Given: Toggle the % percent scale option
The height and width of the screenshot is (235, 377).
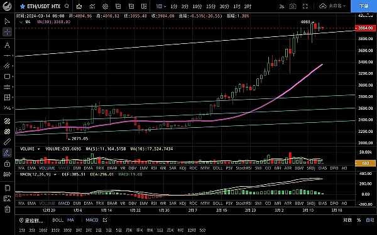Looking at the screenshot, I should point(359,220).
